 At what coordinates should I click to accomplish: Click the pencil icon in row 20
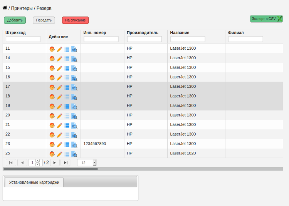[x=59, y=116]
